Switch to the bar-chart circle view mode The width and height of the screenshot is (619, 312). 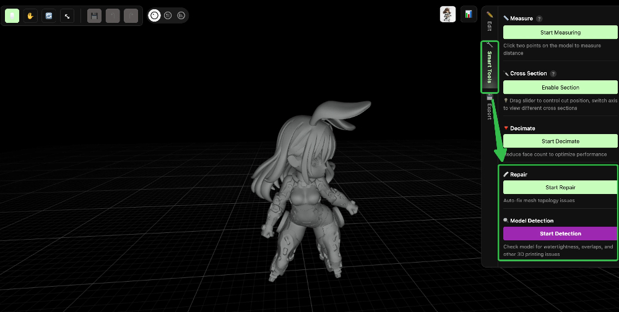181,16
